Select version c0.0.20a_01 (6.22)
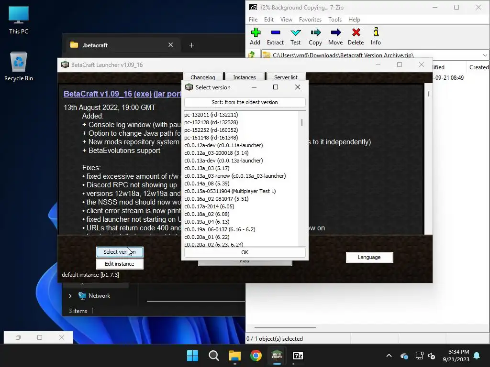The height and width of the screenshot is (367, 490). coord(241,237)
